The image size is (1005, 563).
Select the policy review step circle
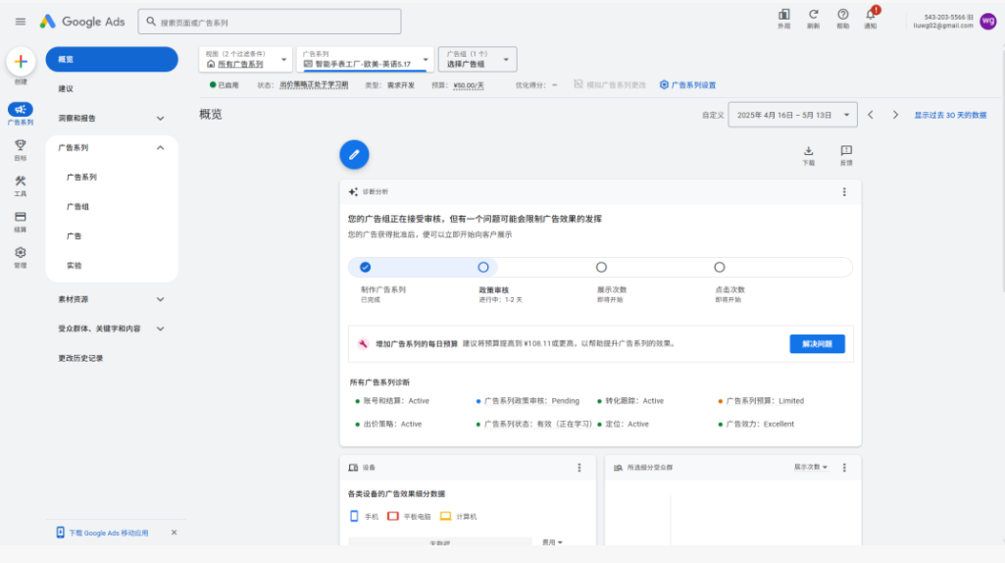pos(483,268)
